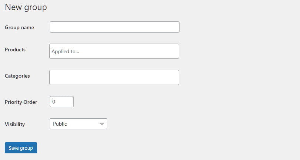Activate the blank input next to Group name
This screenshot has width=300, height=160.
tap(115, 27)
